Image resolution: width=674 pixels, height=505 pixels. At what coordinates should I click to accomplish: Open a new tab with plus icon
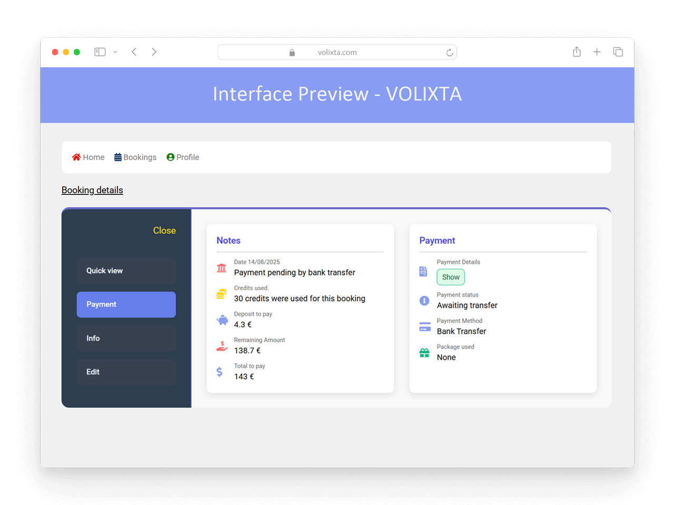(597, 52)
